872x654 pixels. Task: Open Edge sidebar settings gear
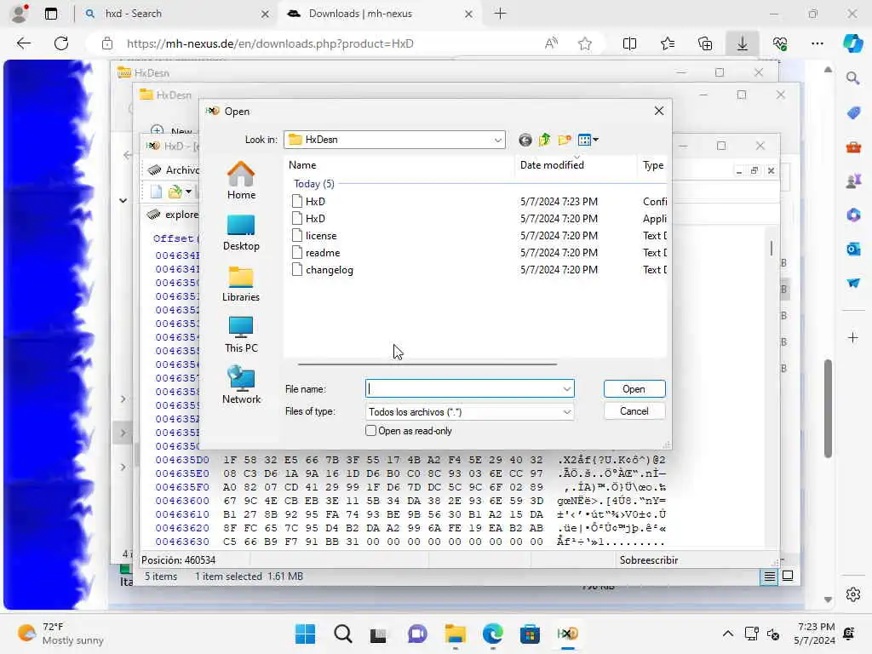(853, 594)
